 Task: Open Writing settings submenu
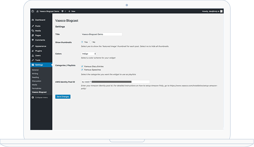35,74
